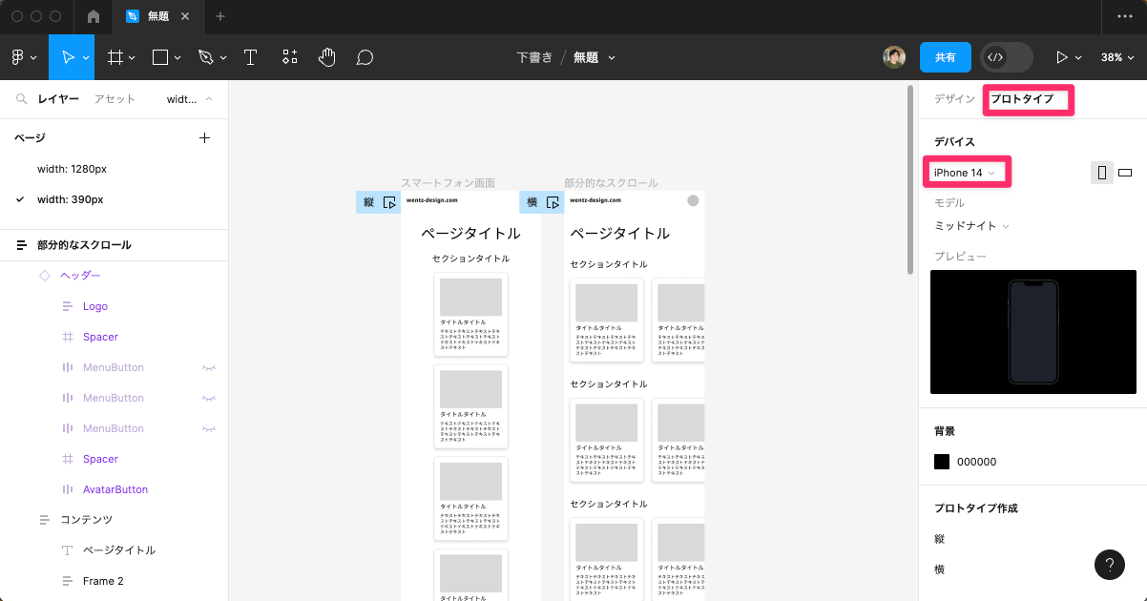Click the black background color swatch
The image size is (1147, 601).
click(x=942, y=462)
